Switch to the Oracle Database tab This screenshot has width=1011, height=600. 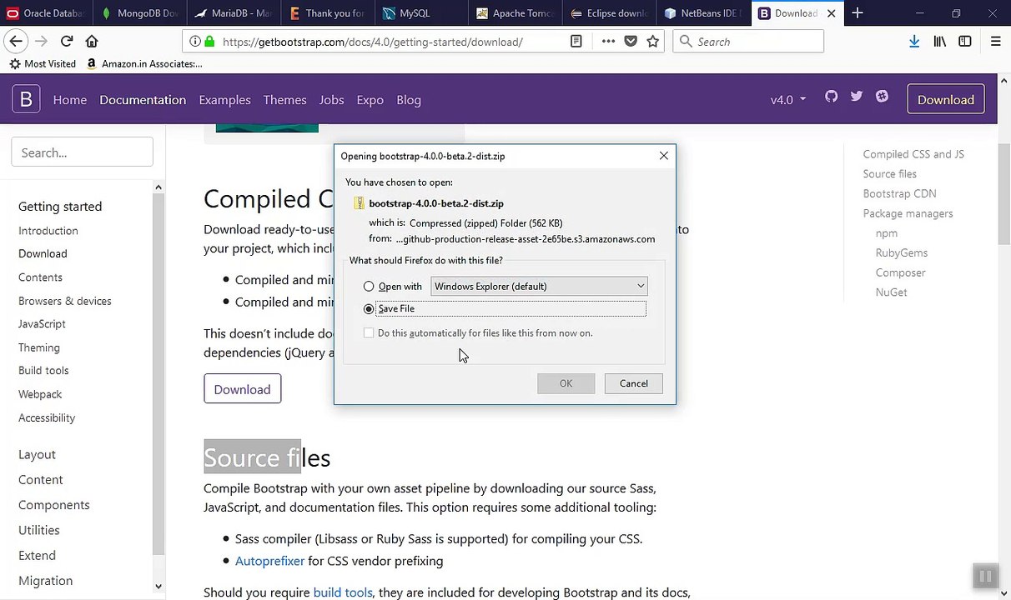(44, 13)
